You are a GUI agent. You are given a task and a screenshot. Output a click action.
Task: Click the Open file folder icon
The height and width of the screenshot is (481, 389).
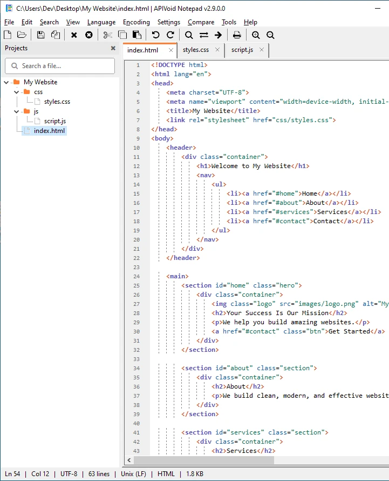(22, 35)
